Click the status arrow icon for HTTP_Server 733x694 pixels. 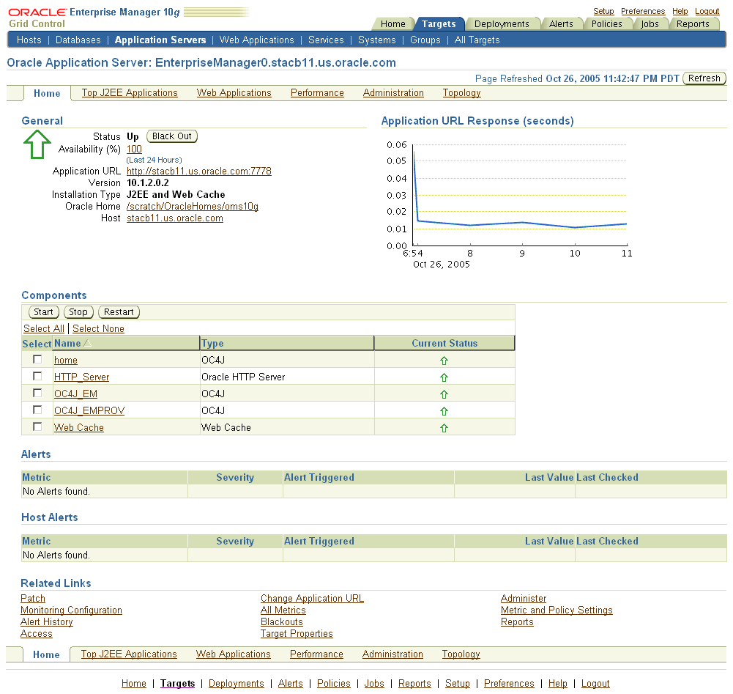coord(444,377)
